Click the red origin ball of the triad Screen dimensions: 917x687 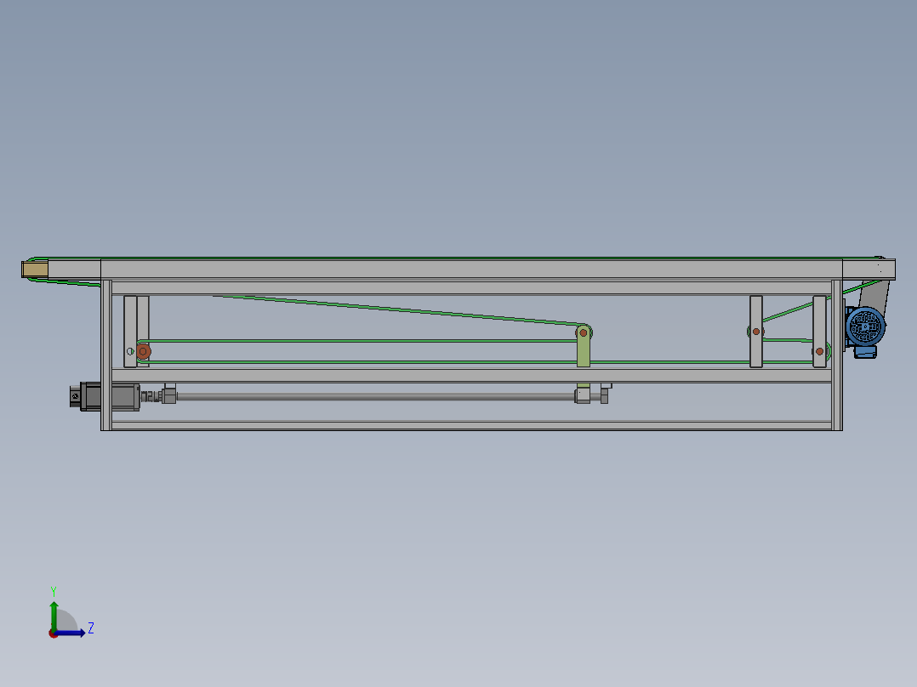[x=54, y=633]
